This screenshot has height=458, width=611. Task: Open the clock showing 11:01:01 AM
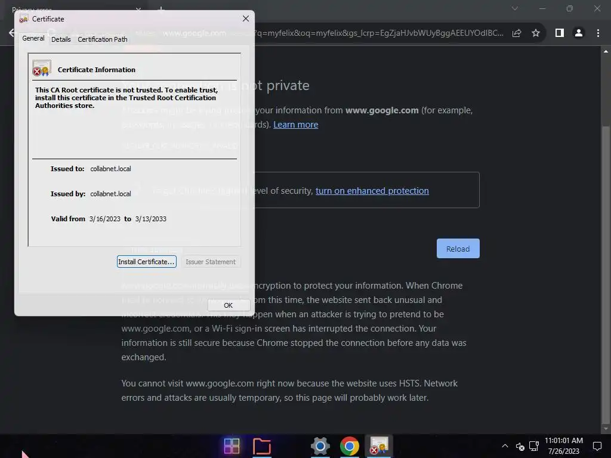pyautogui.click(x=563, y=441)
